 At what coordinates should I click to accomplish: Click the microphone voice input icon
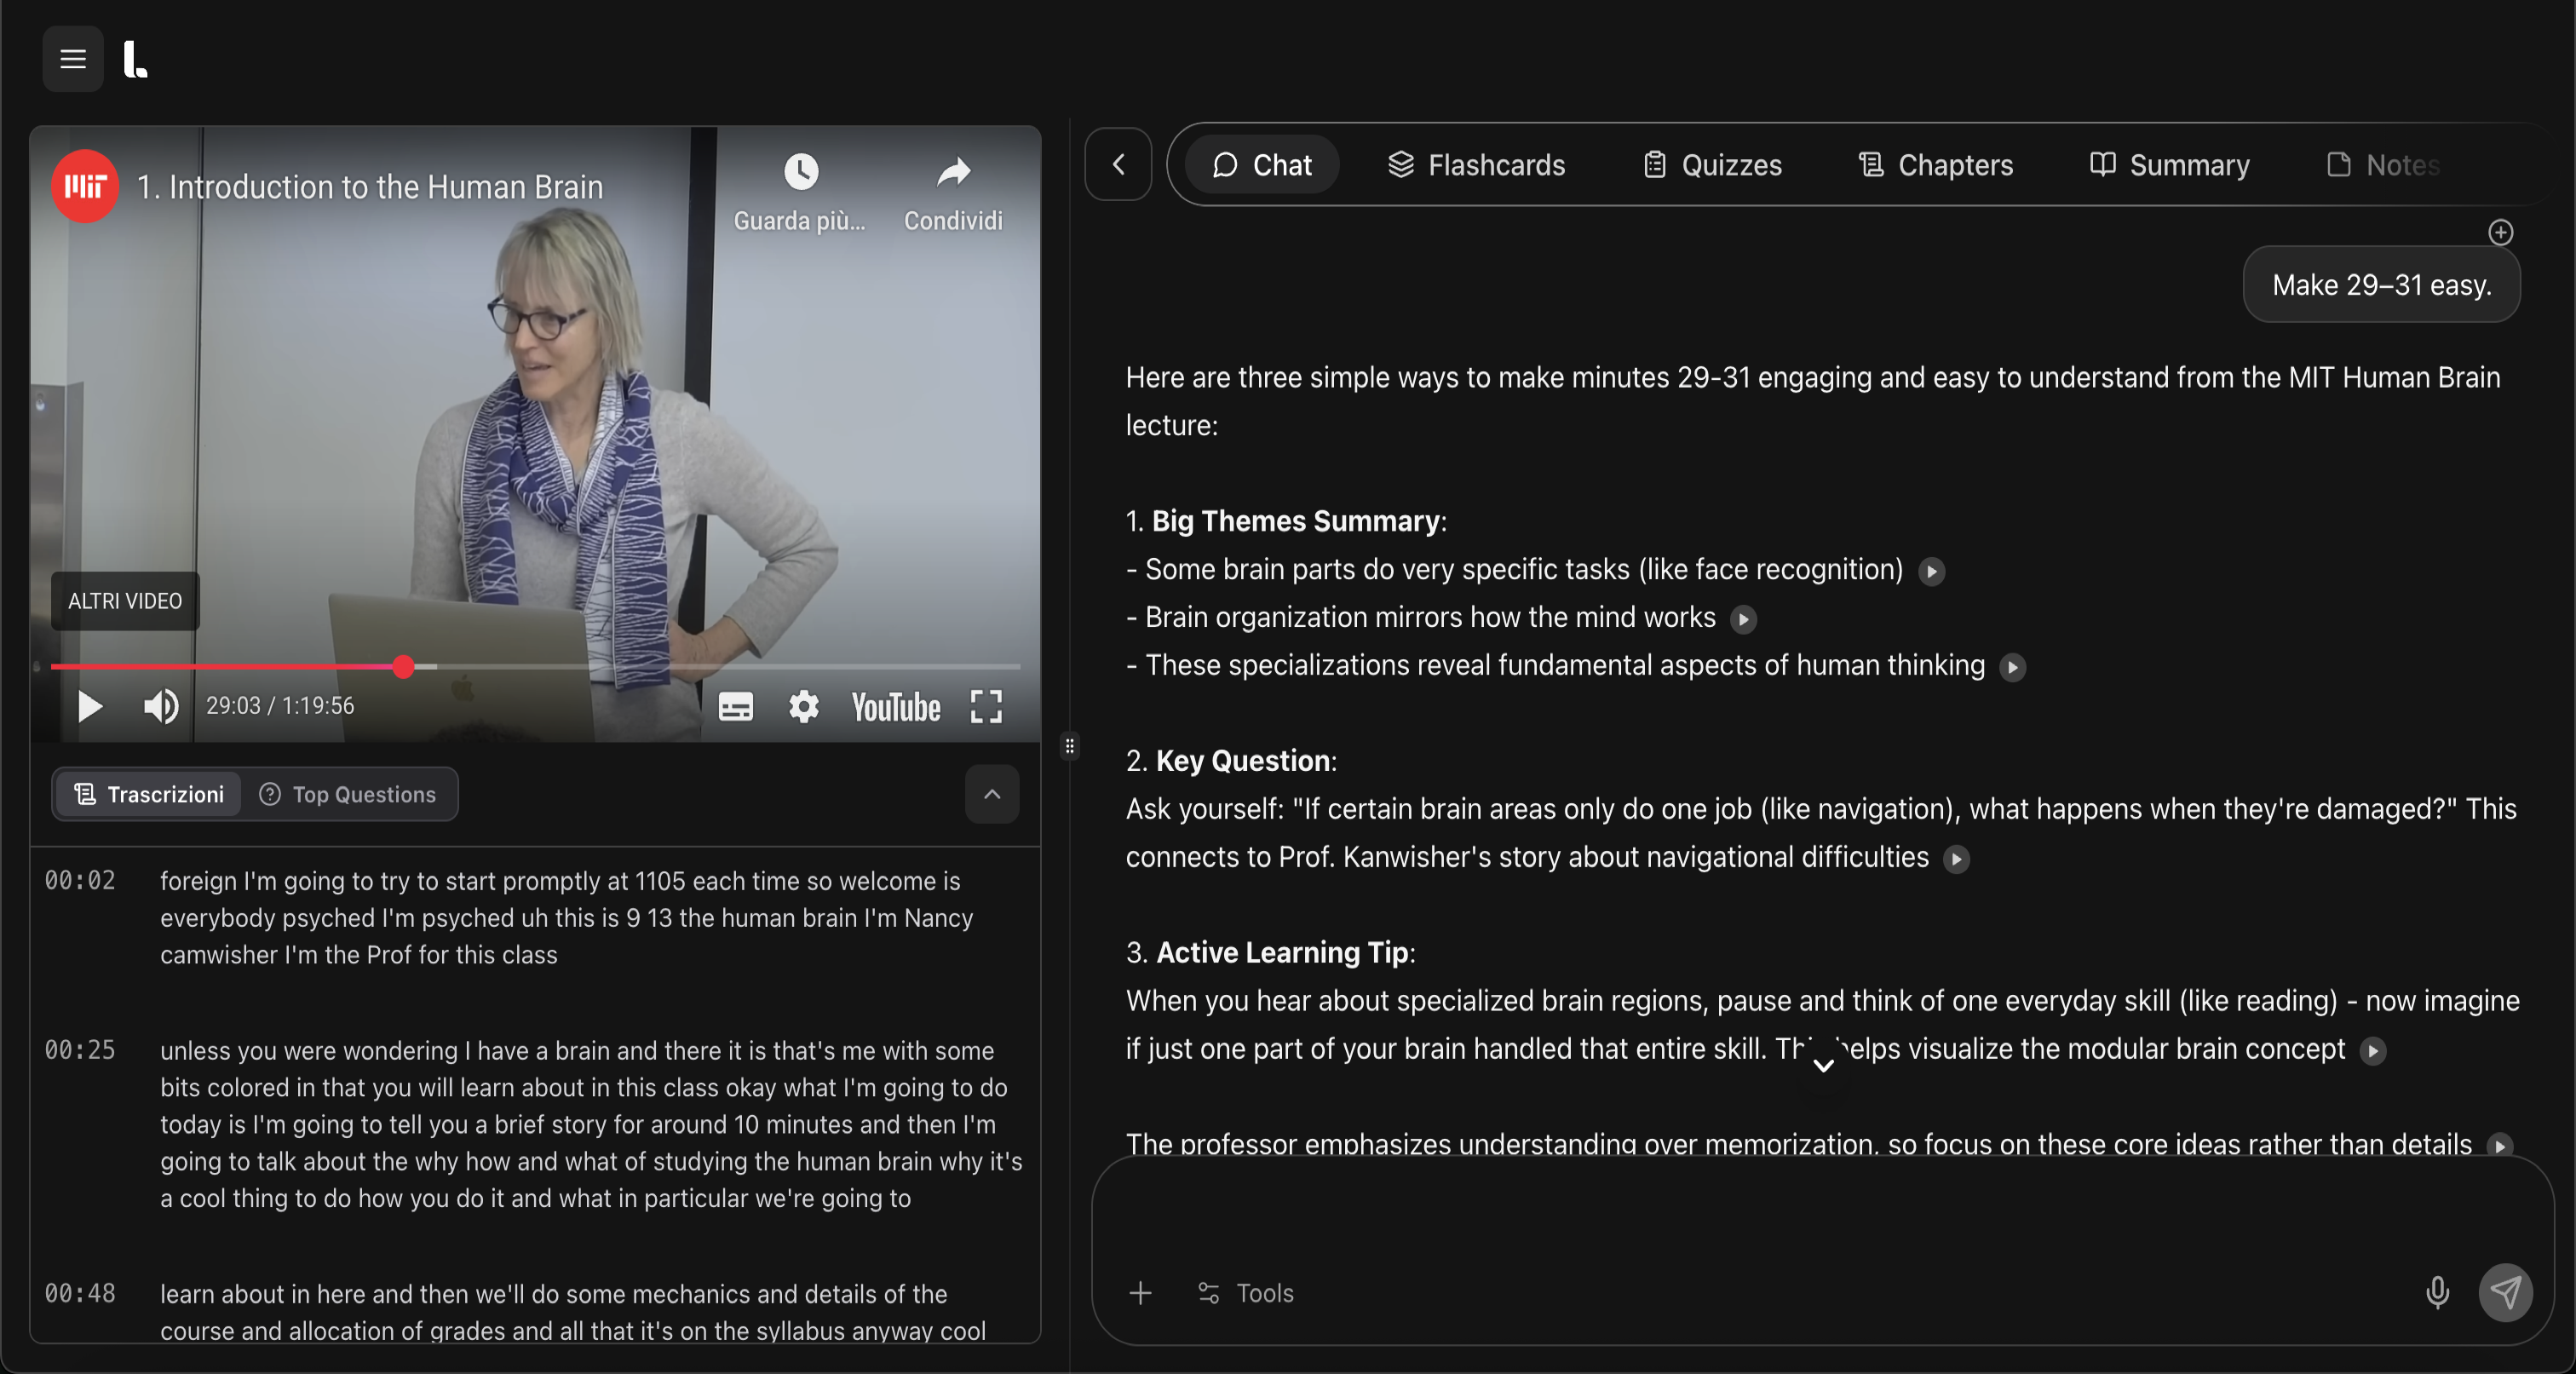point(2436,1292)
